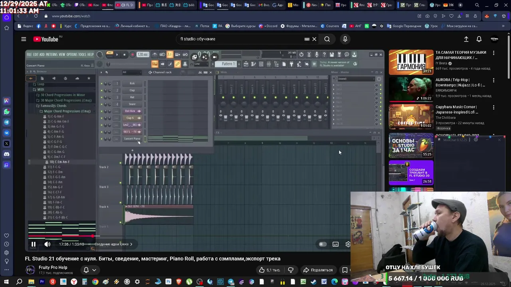
Task: Expand the channel notification options chevron
Action: 94,270
